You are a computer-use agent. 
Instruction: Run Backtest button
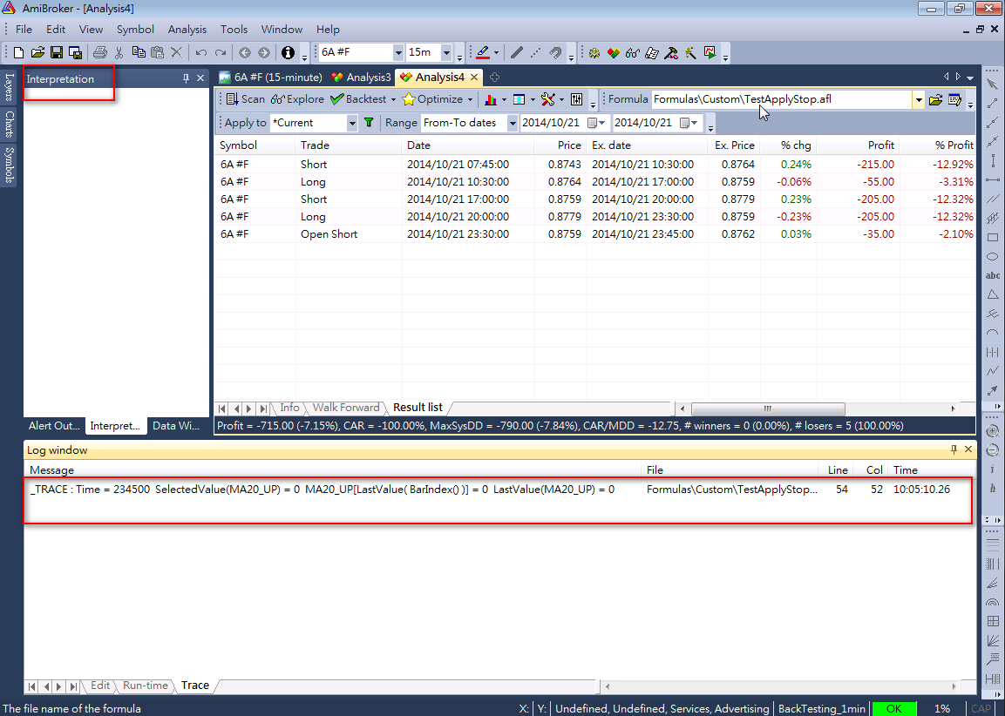click(x=359, y=99)
